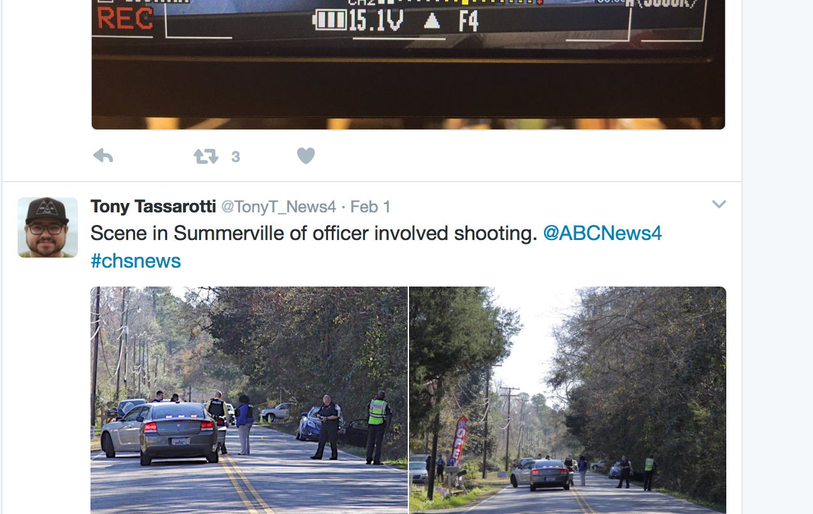Like the tweet with the heart icon

[305, 156]
